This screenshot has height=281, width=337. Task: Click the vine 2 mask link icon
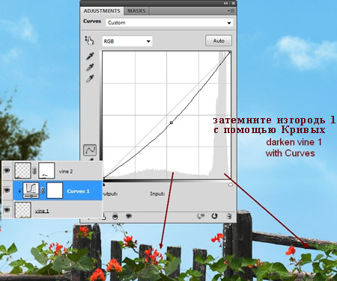point(34,170)
